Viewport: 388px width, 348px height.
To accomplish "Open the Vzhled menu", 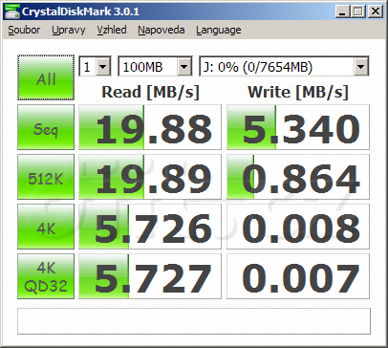I will [112, 30].
